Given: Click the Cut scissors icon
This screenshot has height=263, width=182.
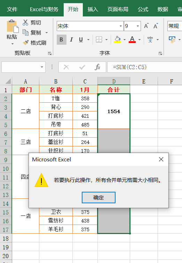Looking at the screenshot, I should (x=25, y=22).
